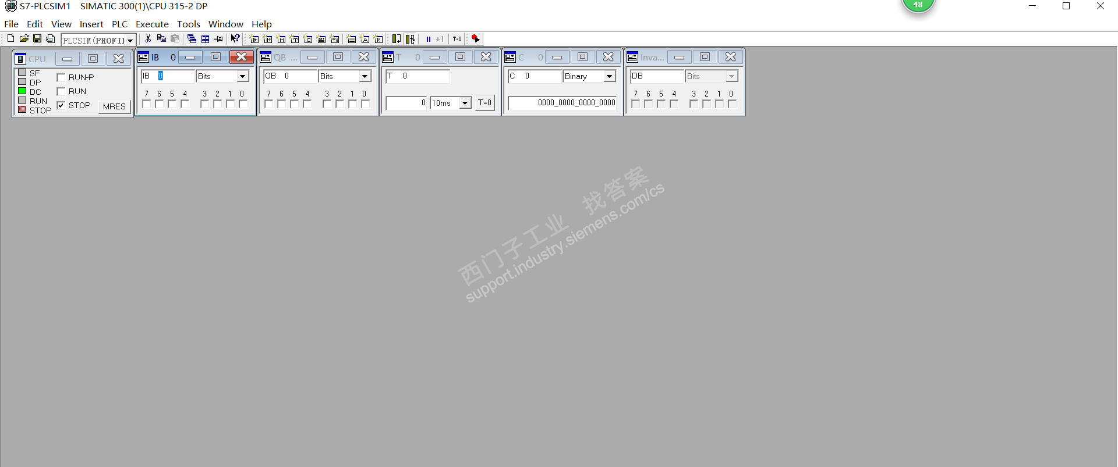This screenshot has height=467, width=1118.
Task: Open counter Binary format dropdown
Action: coord(609,76)
